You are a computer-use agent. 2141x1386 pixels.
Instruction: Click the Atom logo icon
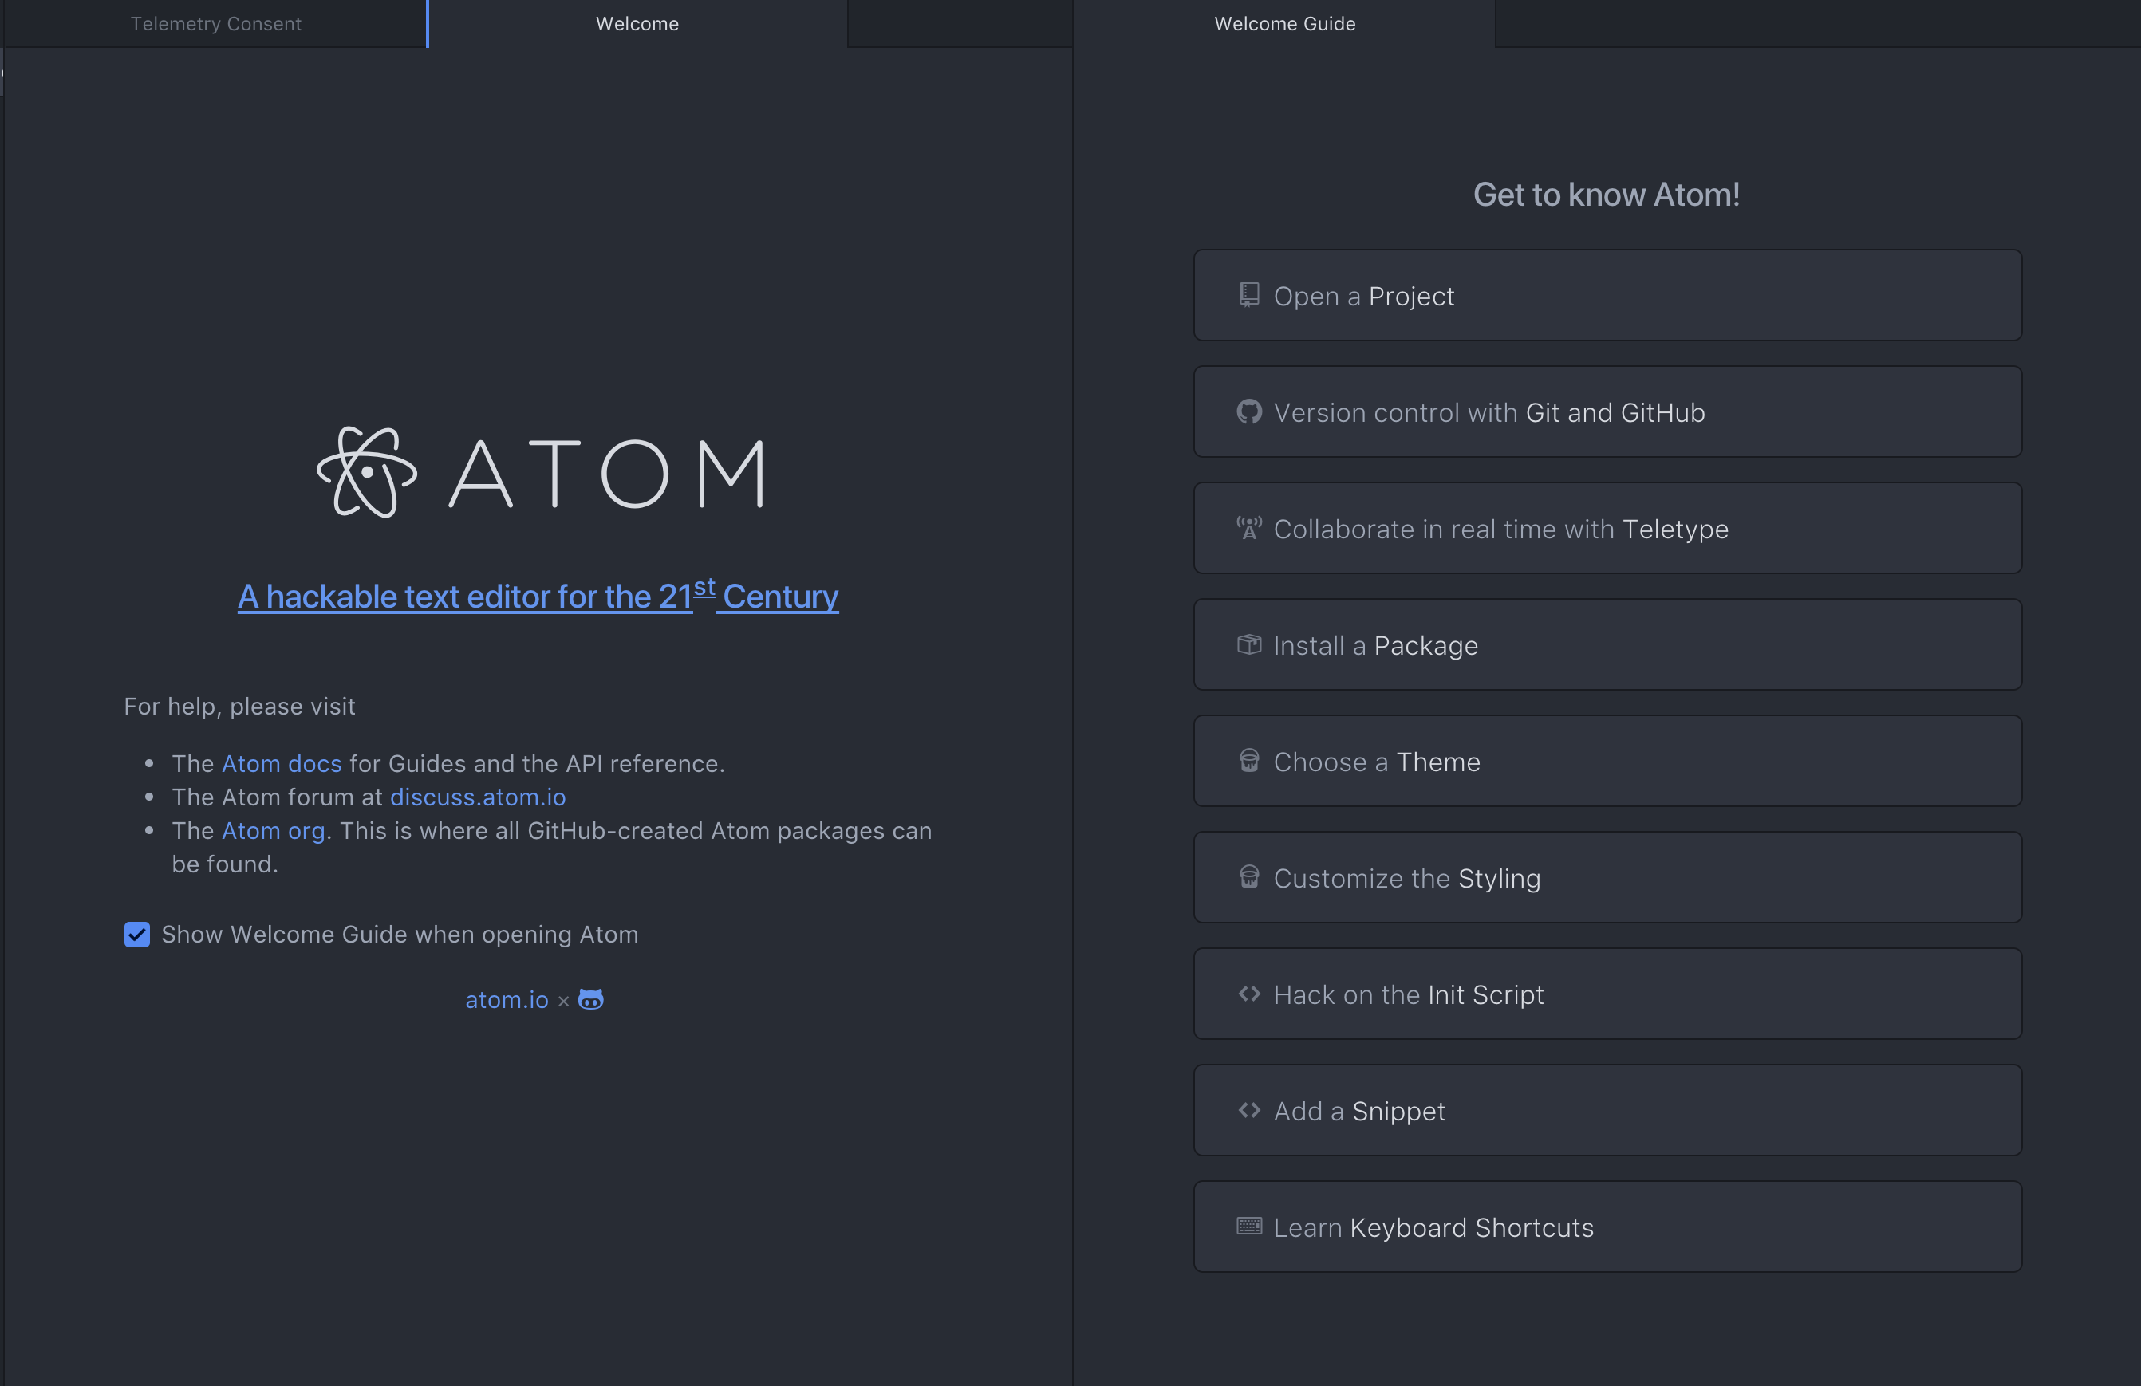click(367, 472)
